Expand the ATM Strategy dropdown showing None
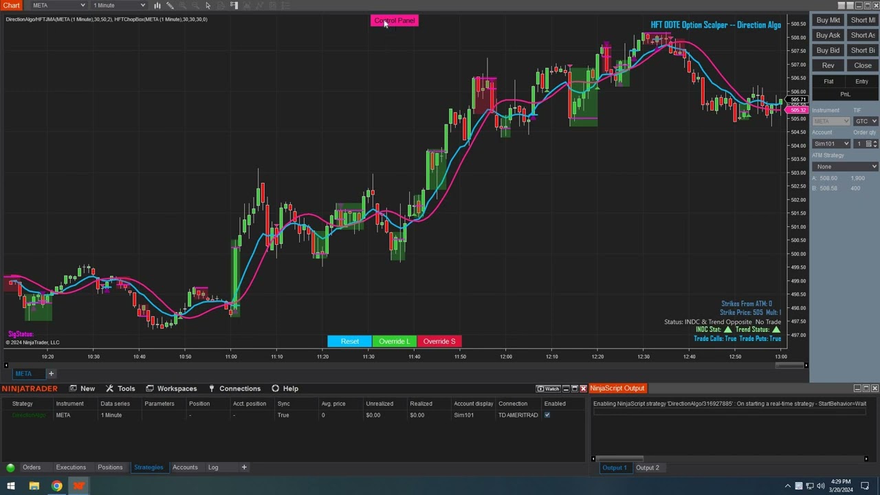 tap(845, 166)
